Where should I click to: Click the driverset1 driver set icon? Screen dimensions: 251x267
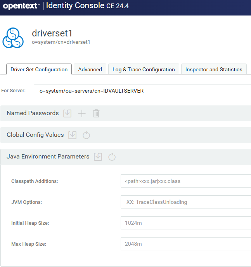(x=13, y=38)
